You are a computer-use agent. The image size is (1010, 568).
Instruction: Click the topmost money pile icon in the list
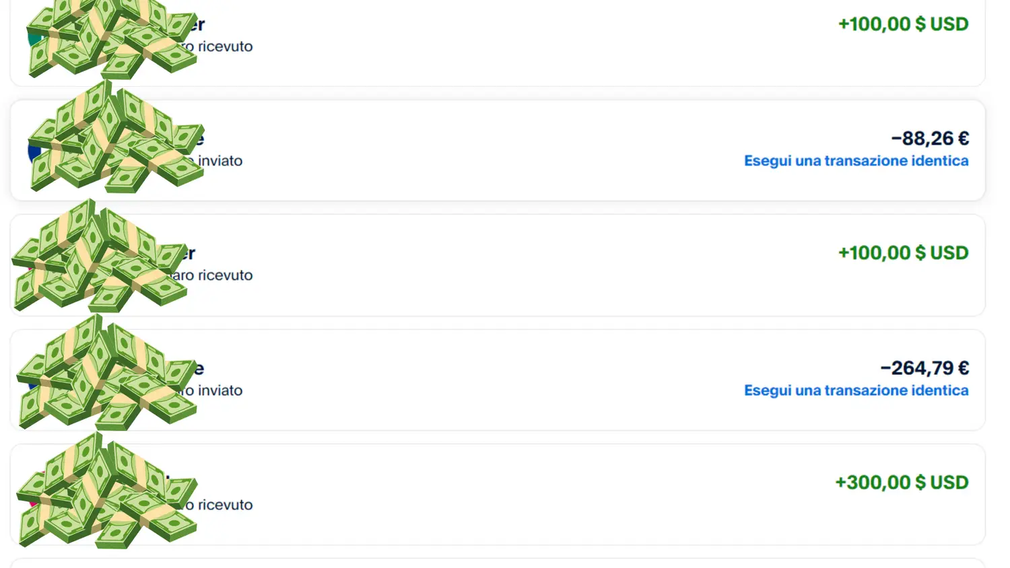[x=111, y=39]
